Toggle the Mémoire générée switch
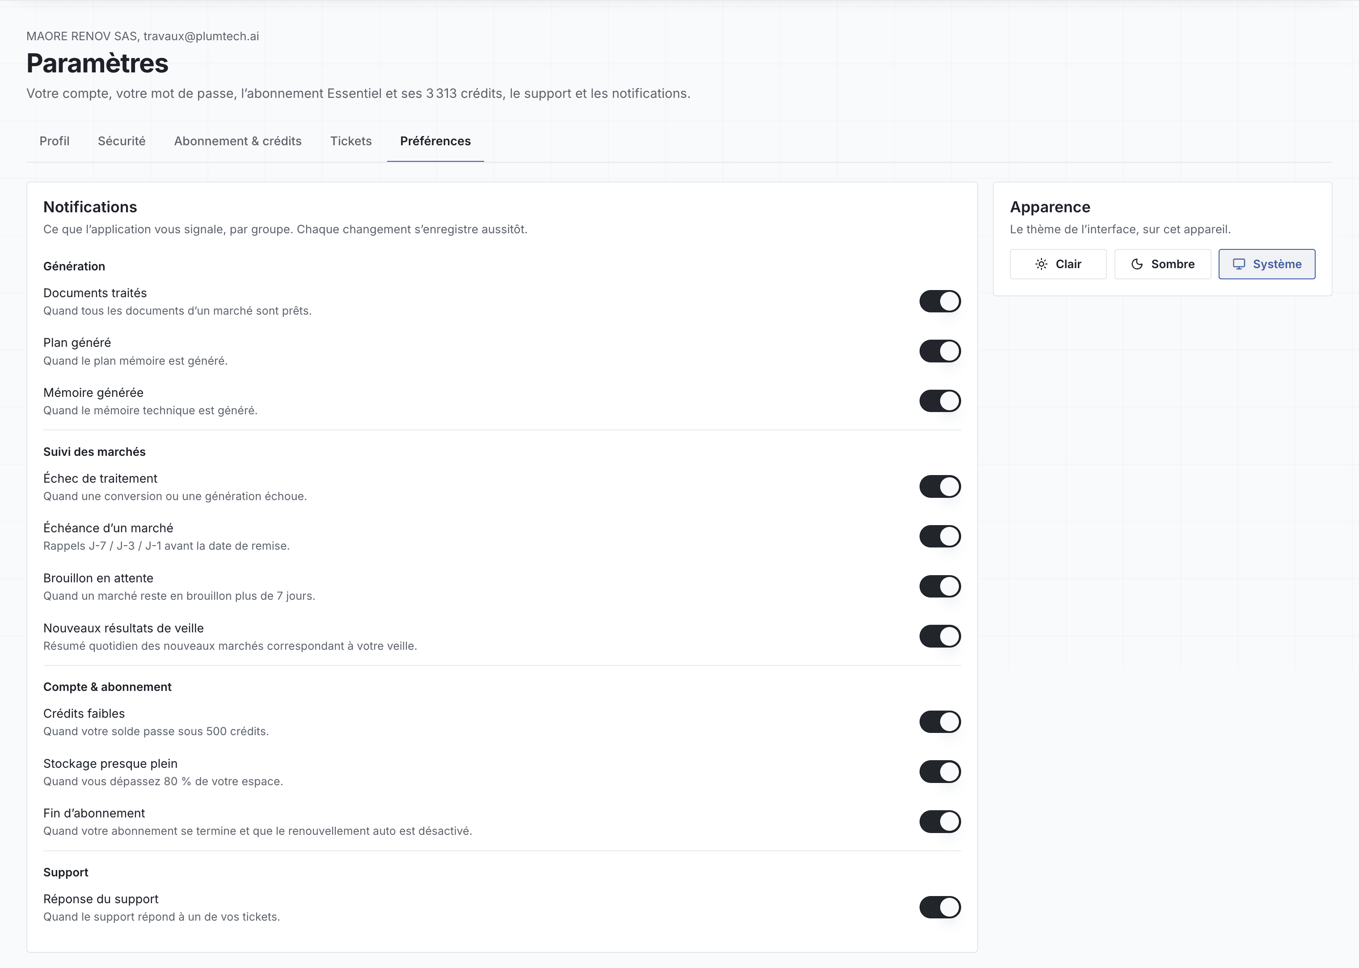The height and width of the screenshot is (968, 1359). (x=939, y=400)
